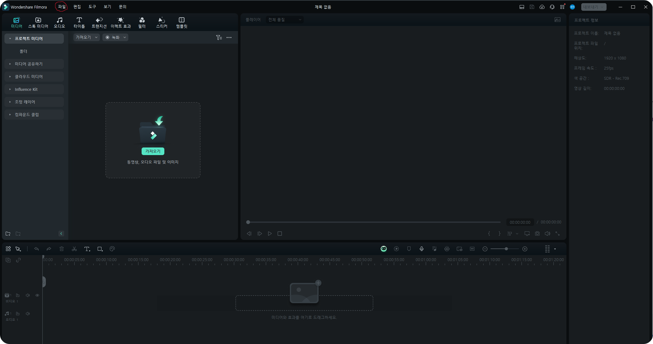This screenshot has width=653, height=344.
Task: Click the green 가져오기 import button
Action: point(153,151)
